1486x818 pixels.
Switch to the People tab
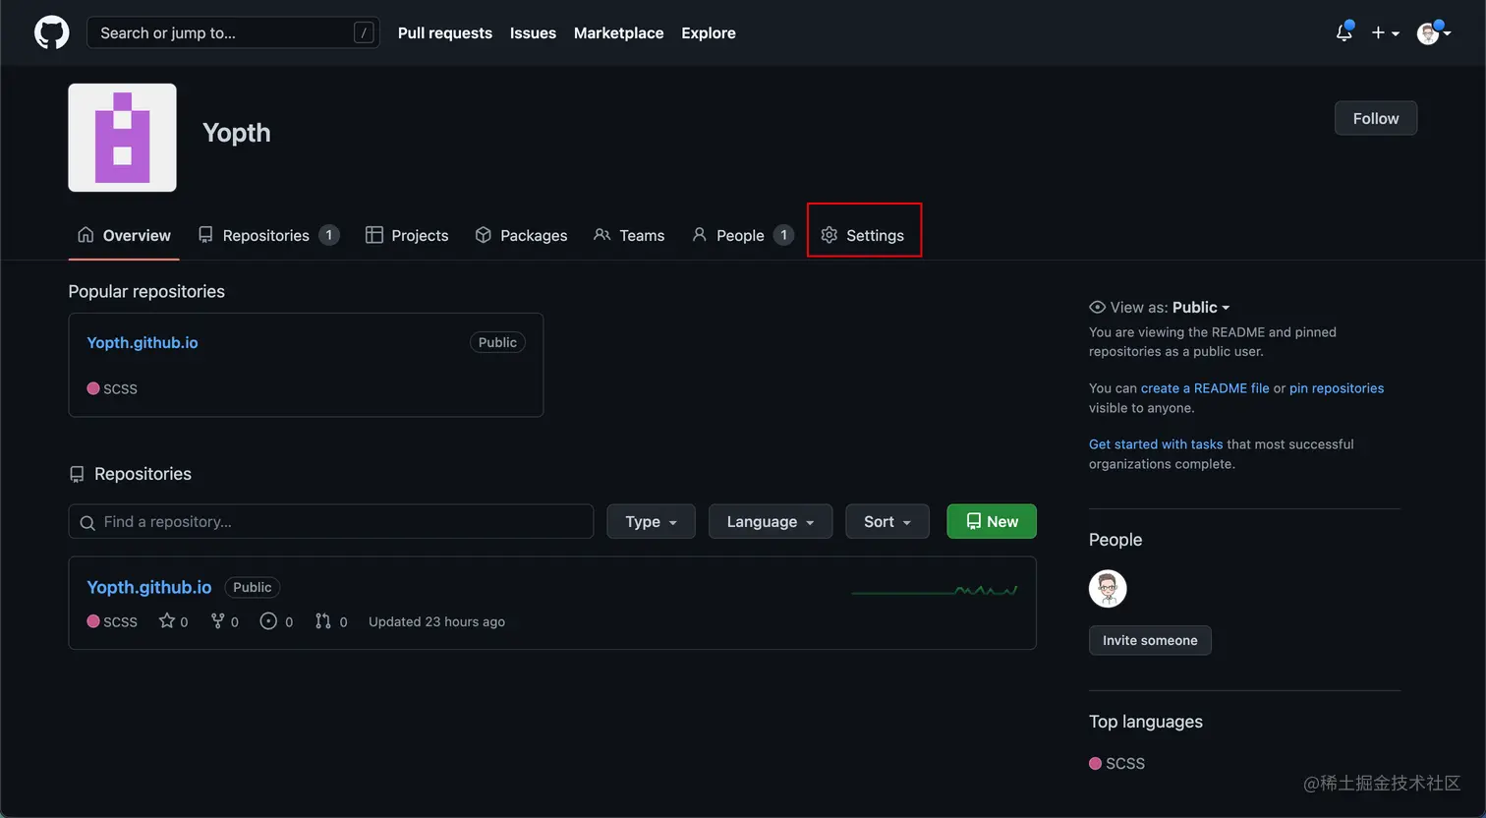742,235
